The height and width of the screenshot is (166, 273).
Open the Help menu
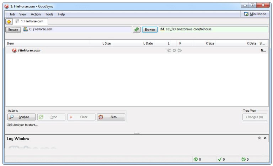pyautogui.click(x=61, y=14)
